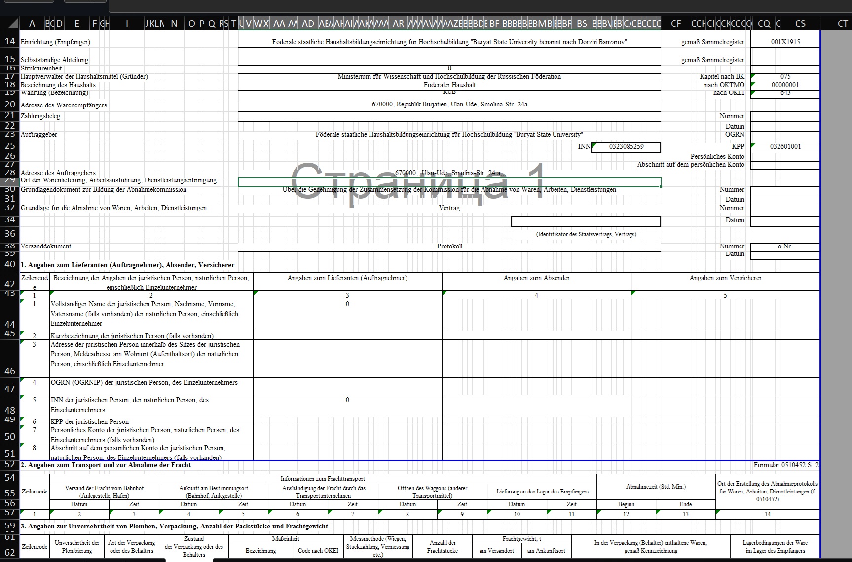Click the CS column header
This screenshot has width=852, height=562.
800,23
